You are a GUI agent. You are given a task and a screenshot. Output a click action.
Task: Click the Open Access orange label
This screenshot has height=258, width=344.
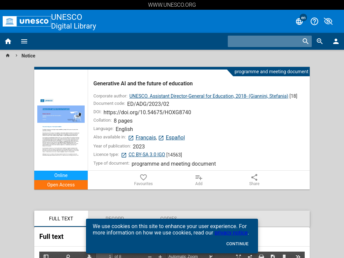pyautogui.click(x=61, y=185)
